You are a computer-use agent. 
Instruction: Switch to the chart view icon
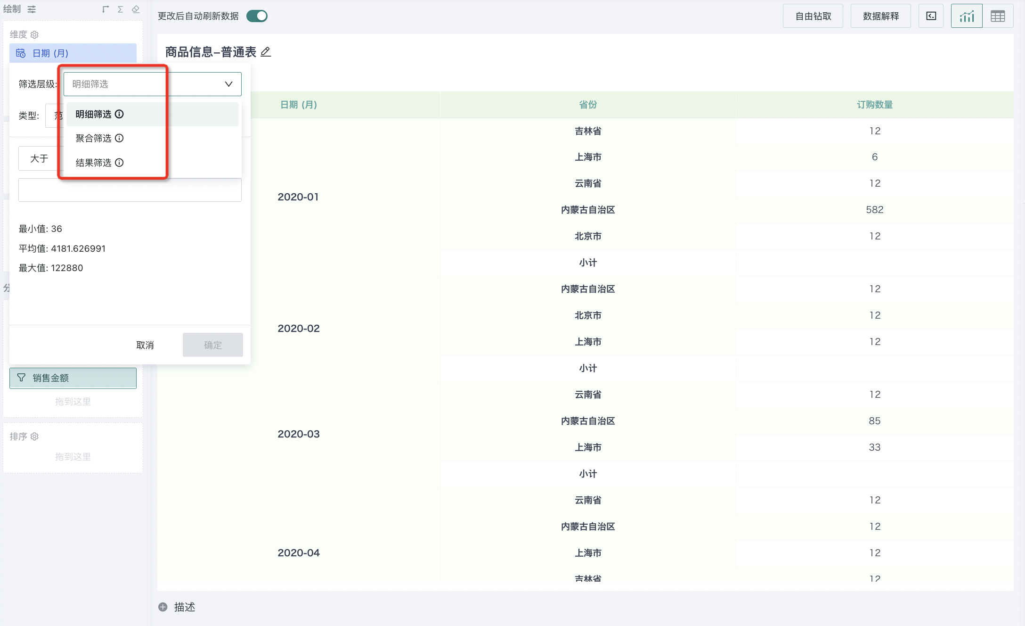pos(966,16)
